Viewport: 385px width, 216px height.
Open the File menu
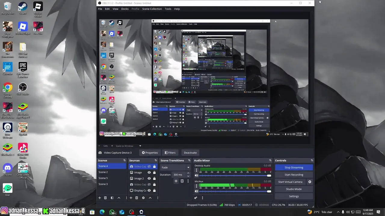pos(100,9)
